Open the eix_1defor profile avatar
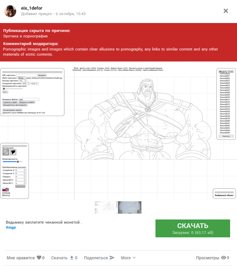This screenshot has width=237, height=271. click(10, 11)
